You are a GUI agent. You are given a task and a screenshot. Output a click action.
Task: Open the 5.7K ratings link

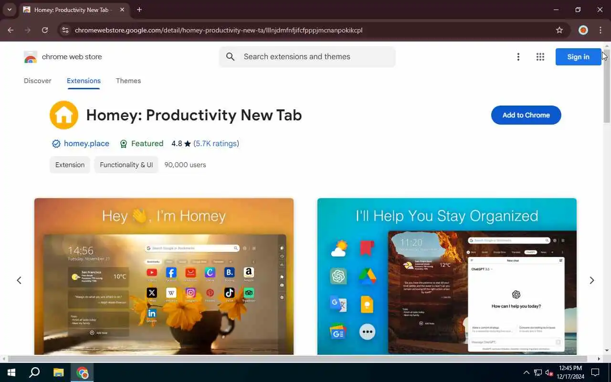click(x=216, y=143)
